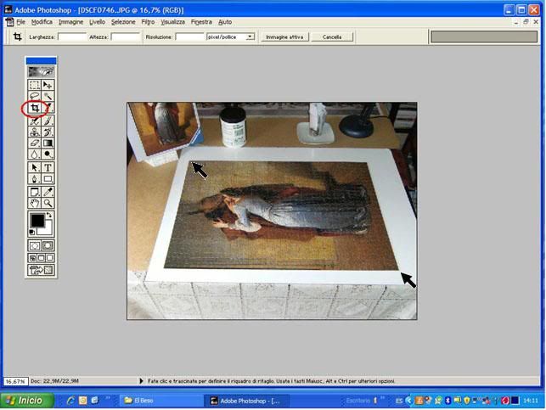Switch to Standard screen mode
This screenshot has height=410, width=546.
click(x=32, y=258)
